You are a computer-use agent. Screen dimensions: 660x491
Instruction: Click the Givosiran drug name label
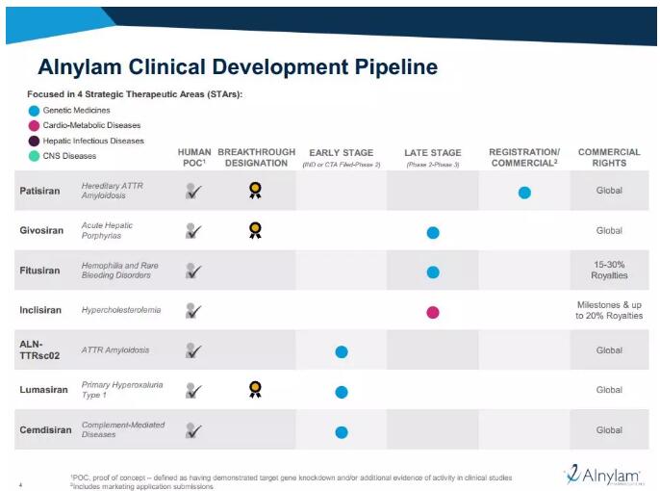40,231
